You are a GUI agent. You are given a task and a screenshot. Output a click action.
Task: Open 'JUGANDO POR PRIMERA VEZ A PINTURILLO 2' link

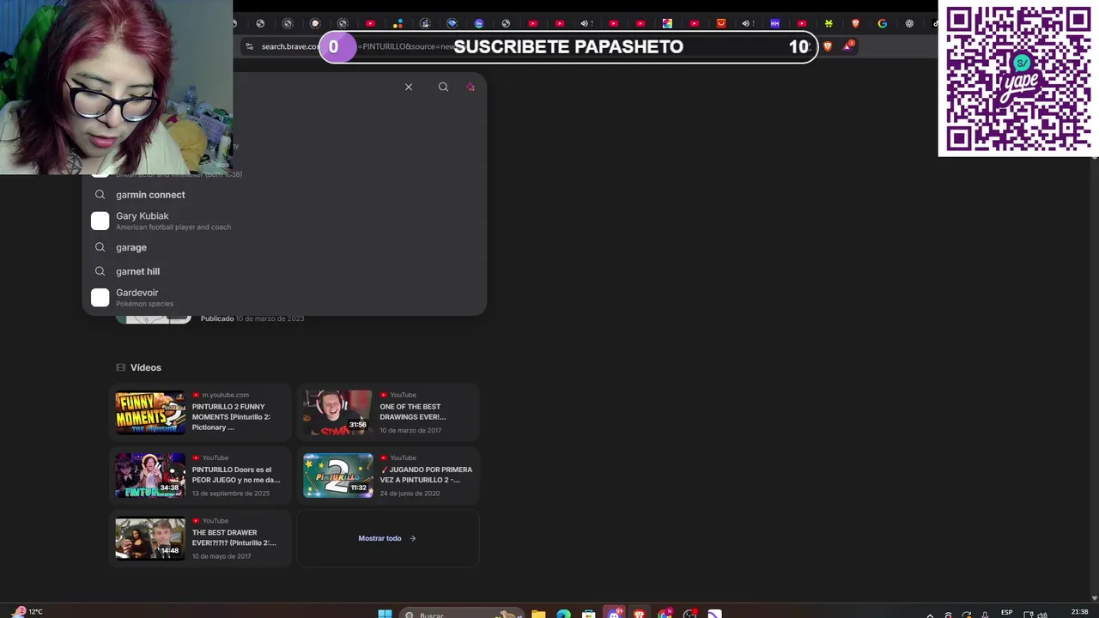click(426, 475)
